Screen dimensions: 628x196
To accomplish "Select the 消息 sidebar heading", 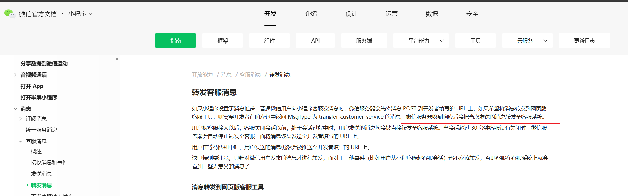I will click(26, 109).
